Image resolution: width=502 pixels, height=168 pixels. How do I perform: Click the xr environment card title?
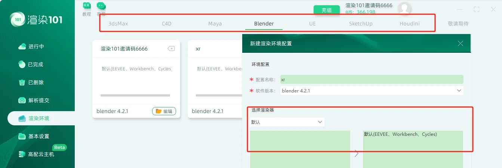pyautogui.click(x=198, y=49)
